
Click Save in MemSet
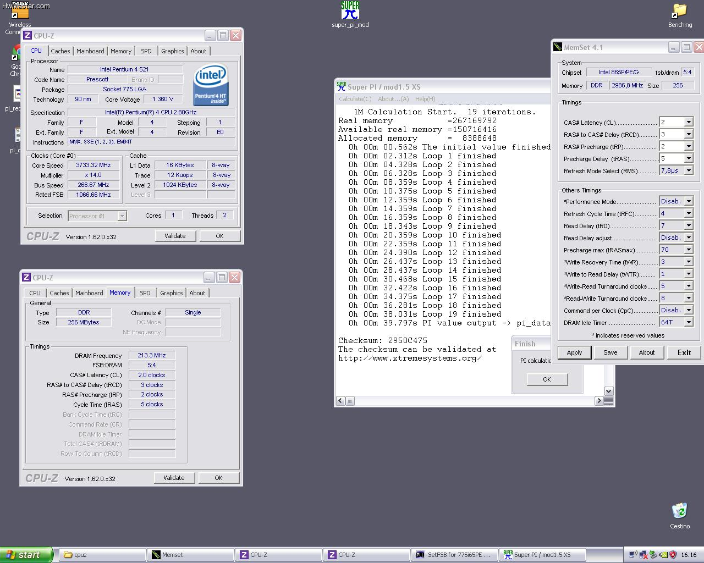[x=610, y=352]
